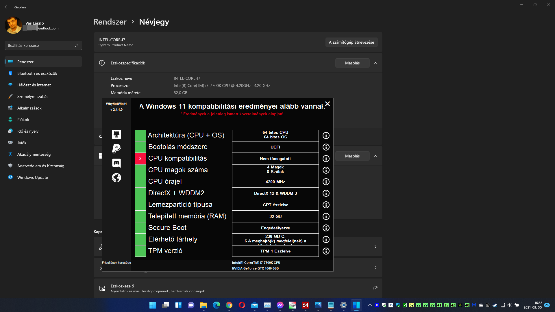Screen dimensions: 555x312
Task: Click the Frissítések keresése link
Action: tap(116, 263)
